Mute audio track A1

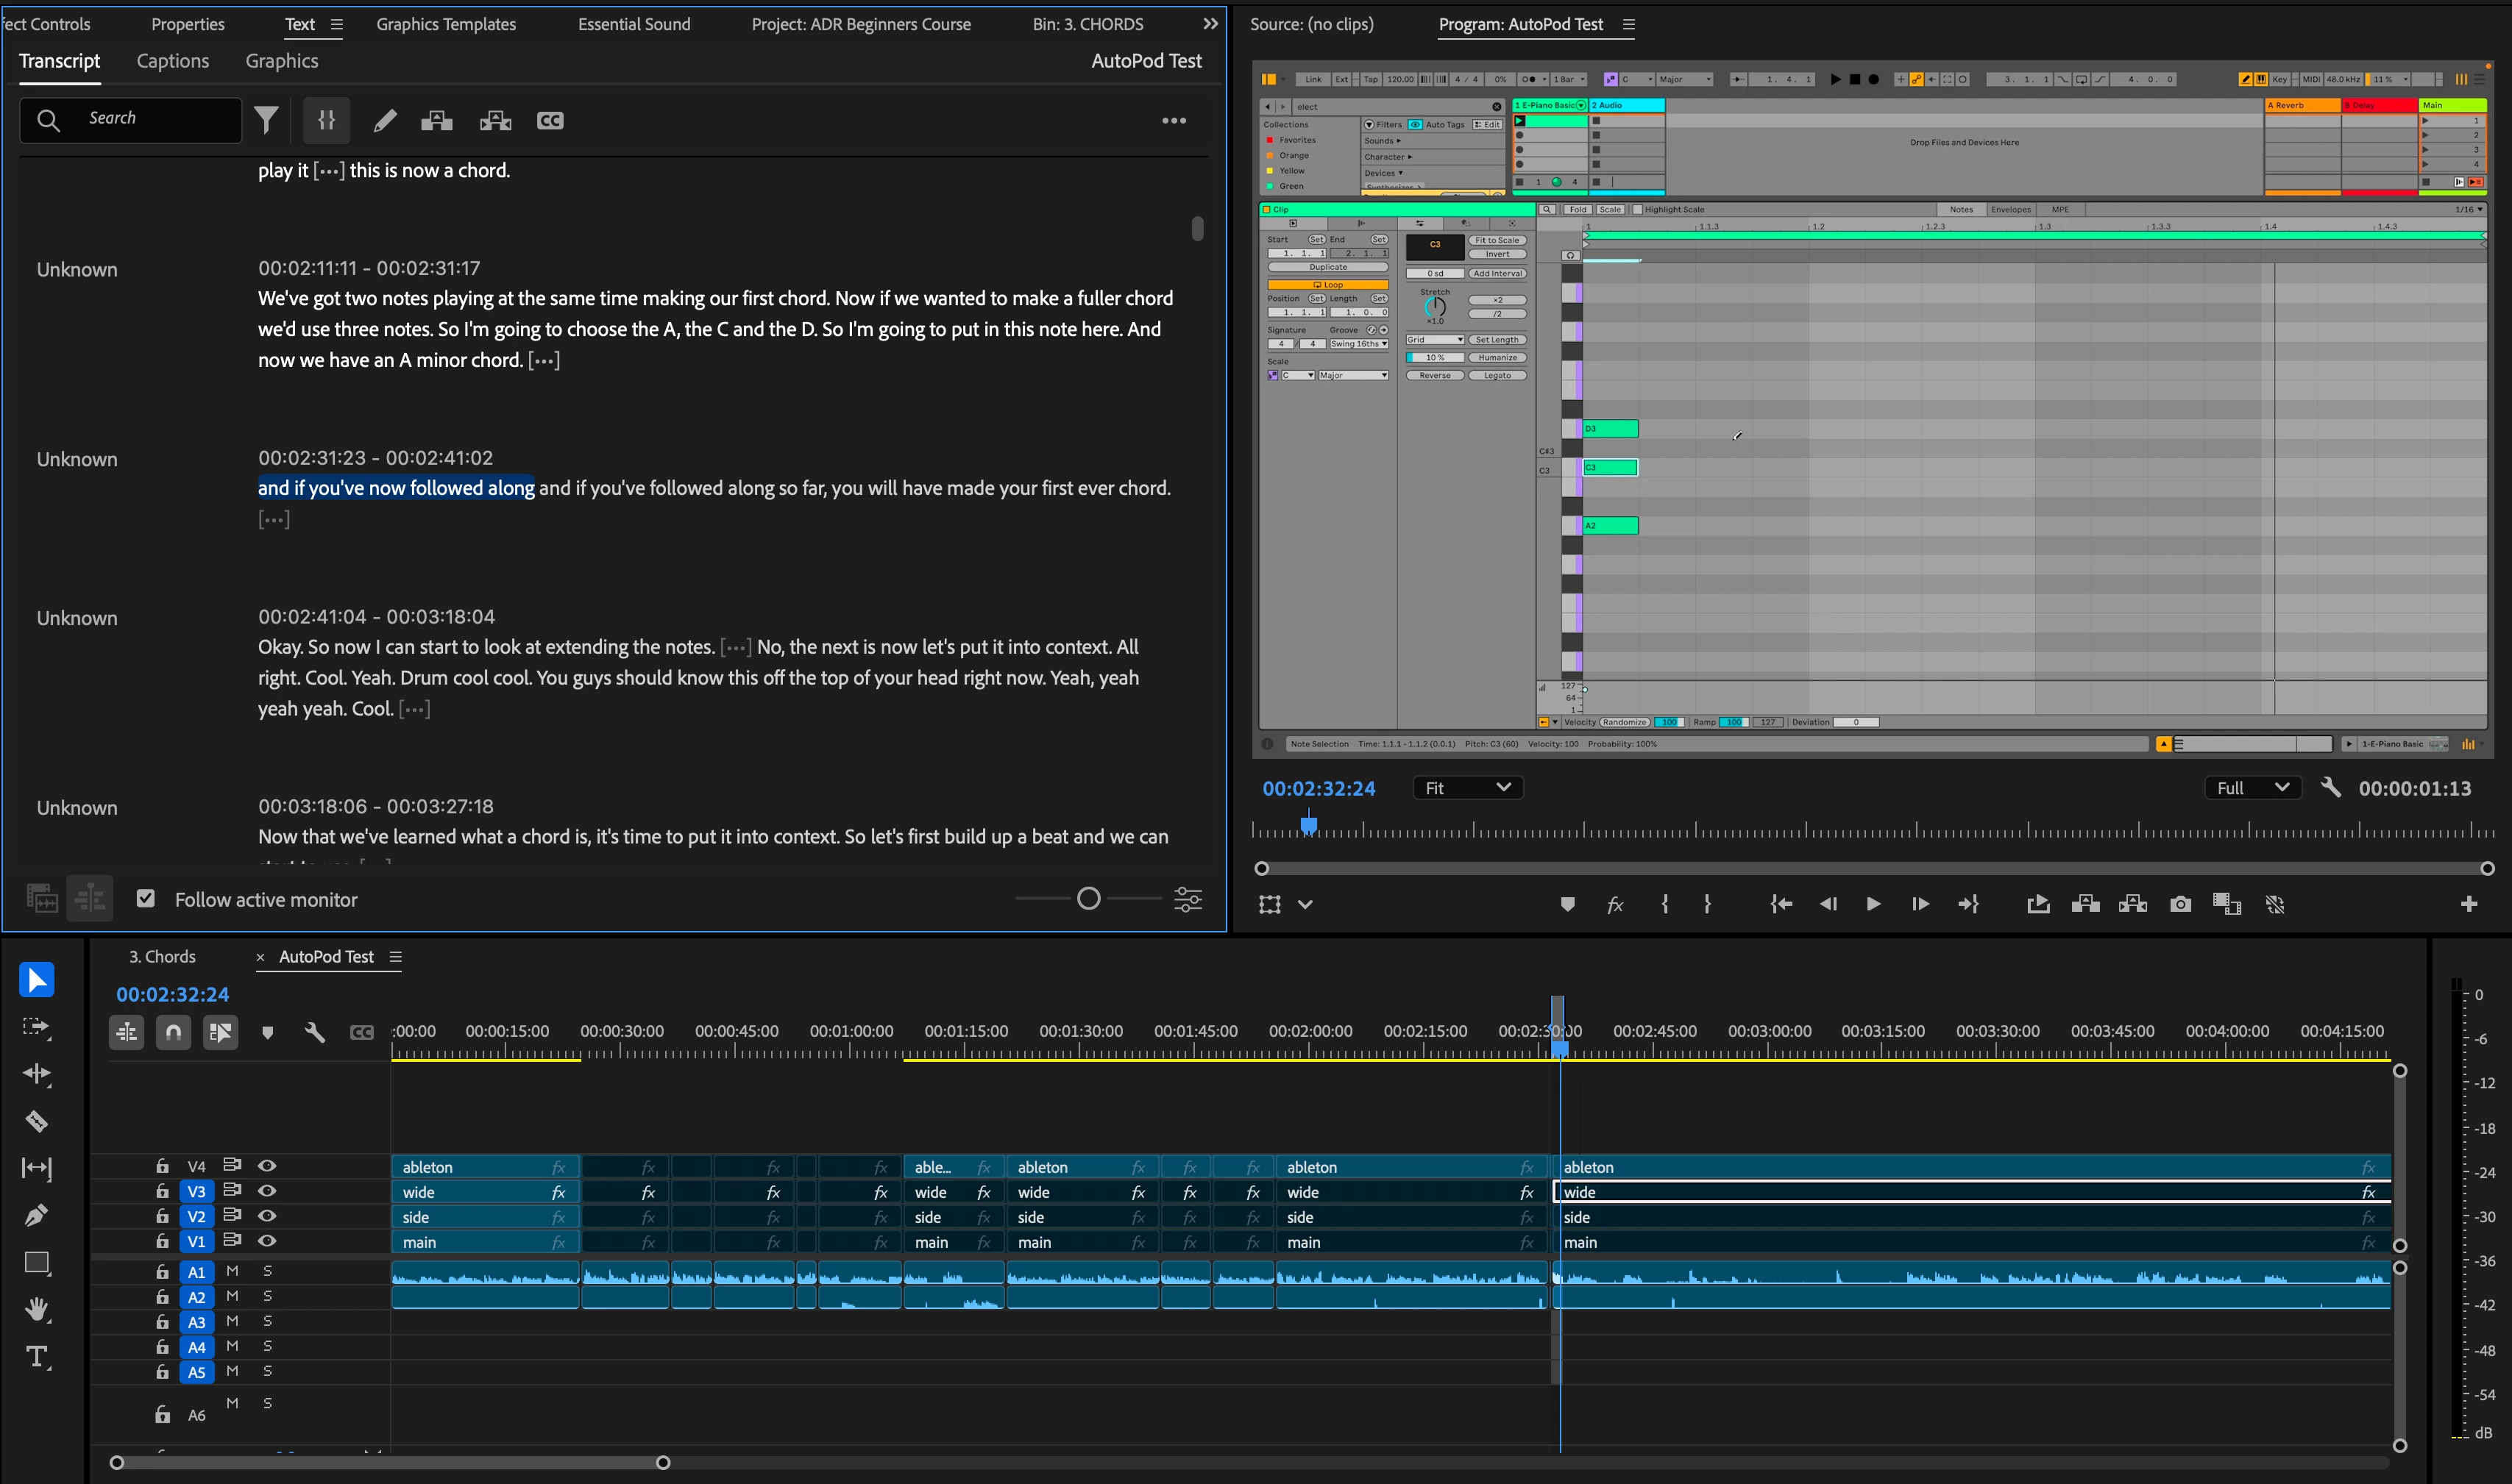(232, 1271)
